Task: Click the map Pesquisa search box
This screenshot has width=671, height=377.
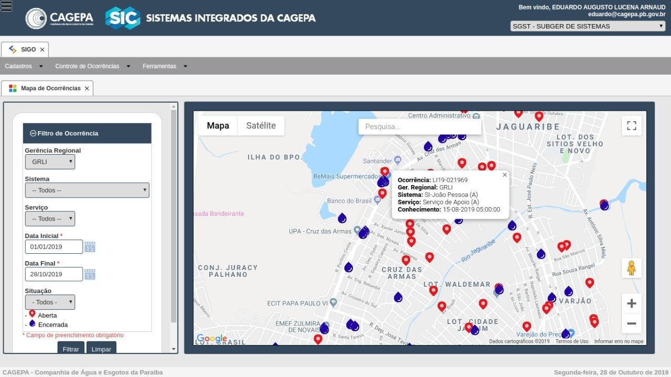Action: point(419,127)
